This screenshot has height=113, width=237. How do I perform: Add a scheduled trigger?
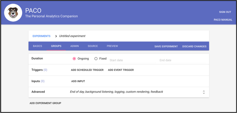point(87,70)
